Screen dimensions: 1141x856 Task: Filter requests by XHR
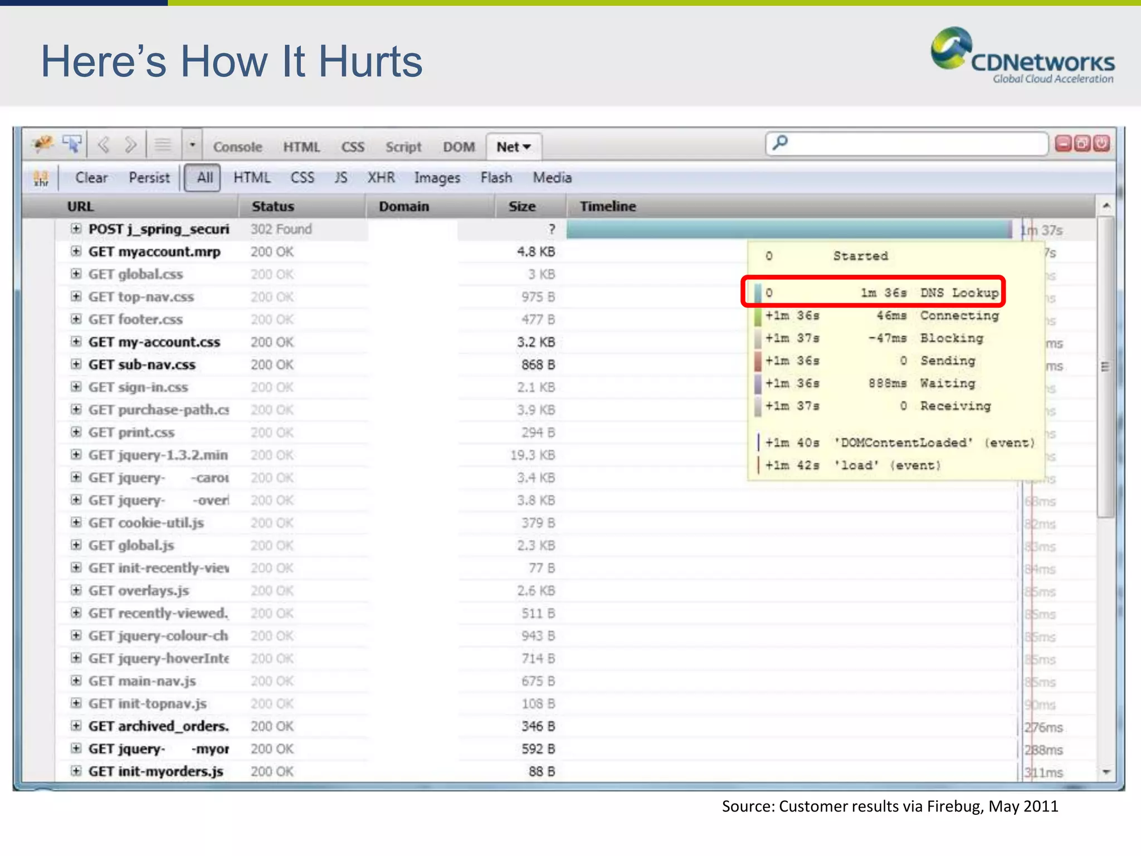click(381, 178)
